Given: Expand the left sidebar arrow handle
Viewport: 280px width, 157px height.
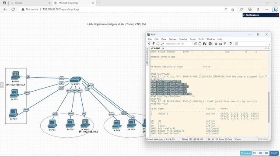Looking at the screenshot, I should click(x=2, y=85).
